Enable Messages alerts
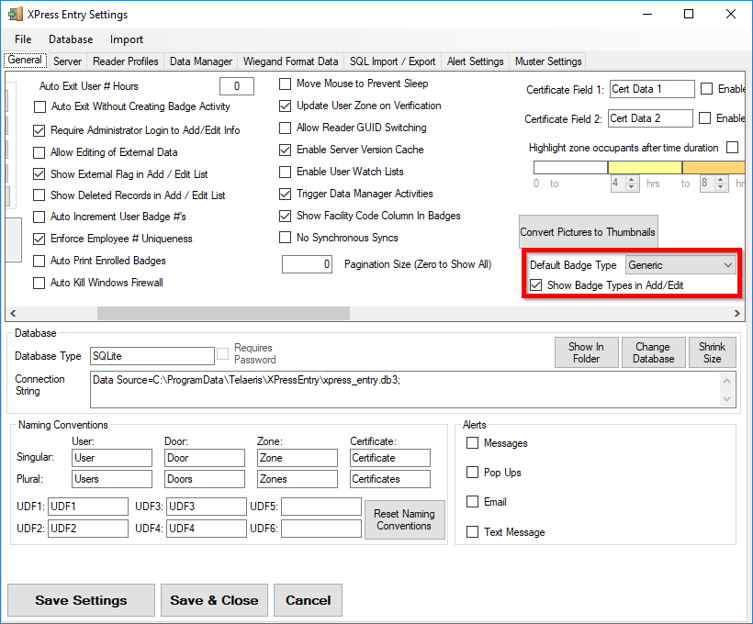The width and height of the screenshot is (753, 624). pos(472,442)
